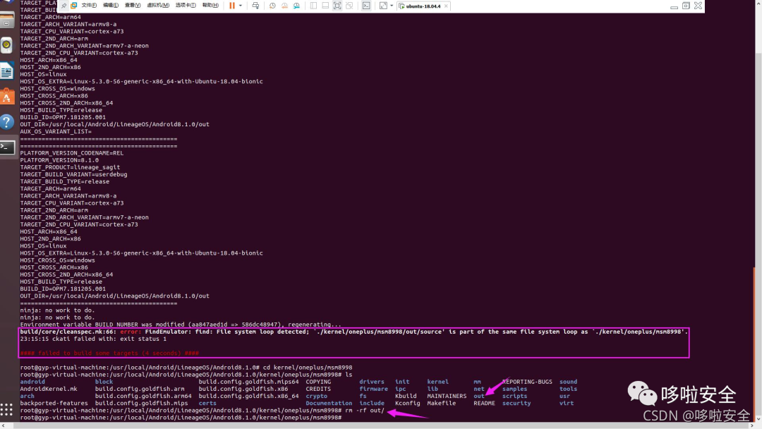Close the ubuntu-18.04.4 tab

click(446, 6)
